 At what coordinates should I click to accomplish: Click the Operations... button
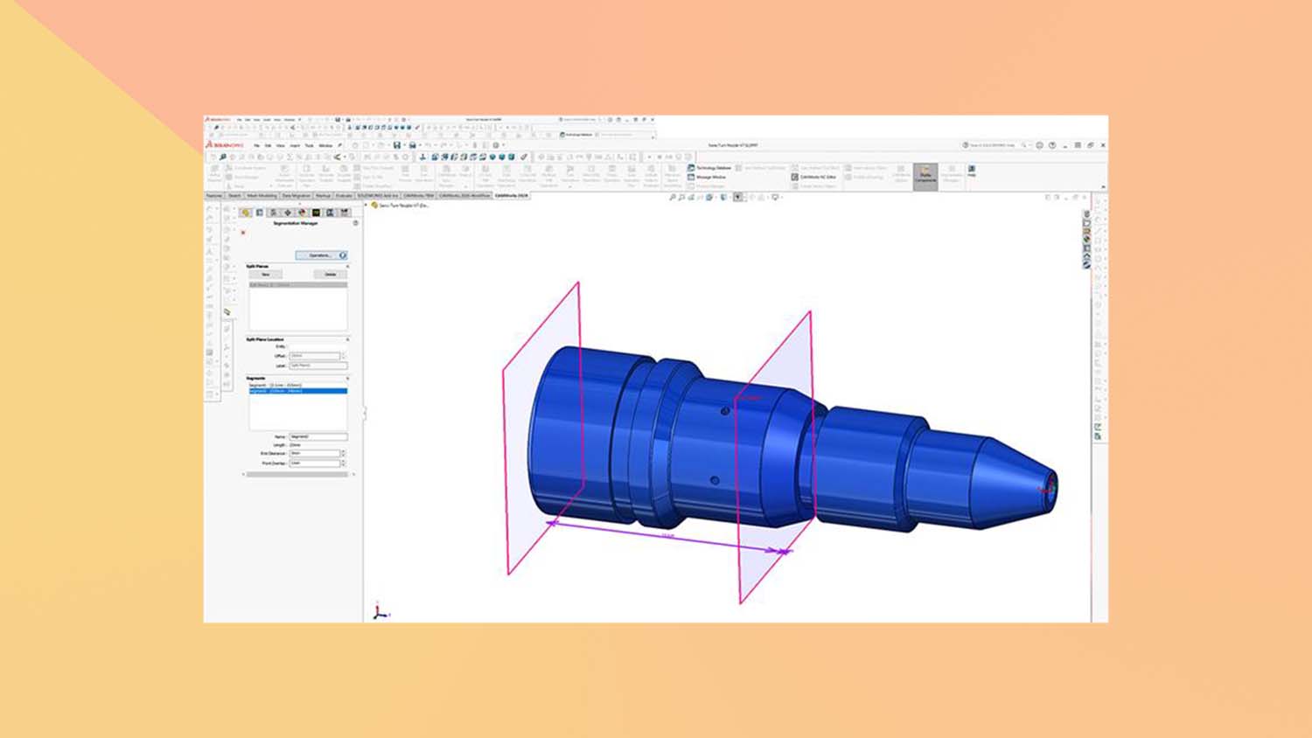click(x=319, y=255)
